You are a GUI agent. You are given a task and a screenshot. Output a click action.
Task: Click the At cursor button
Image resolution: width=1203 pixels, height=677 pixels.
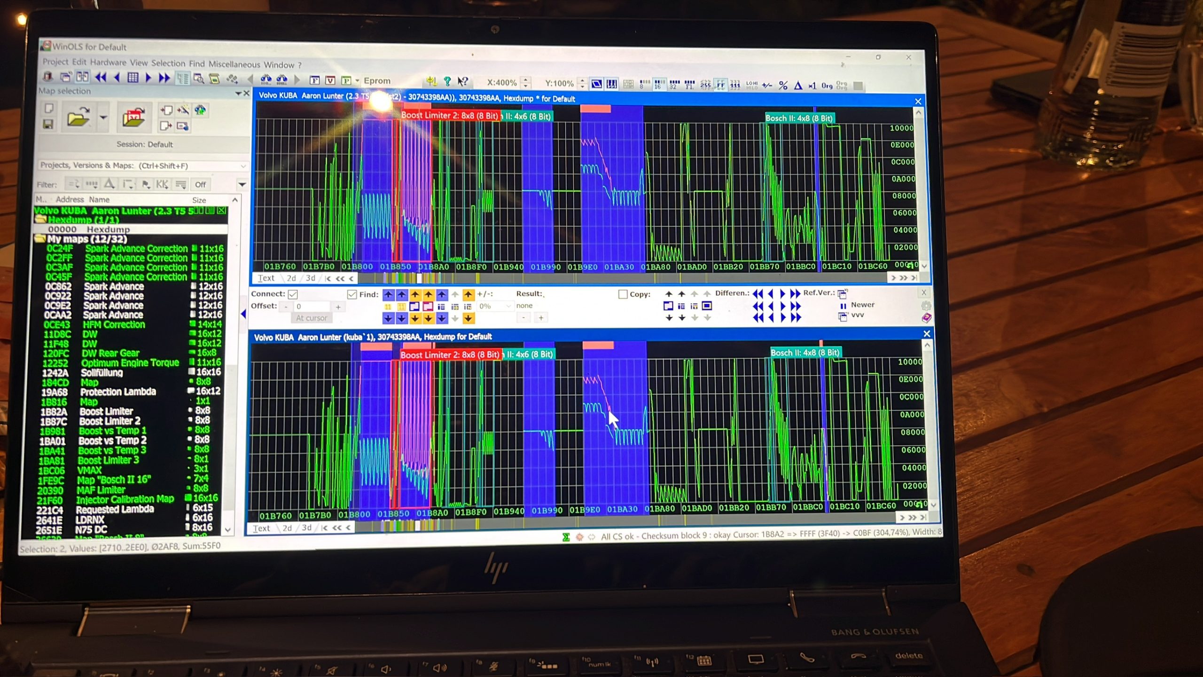pos(311,318)
